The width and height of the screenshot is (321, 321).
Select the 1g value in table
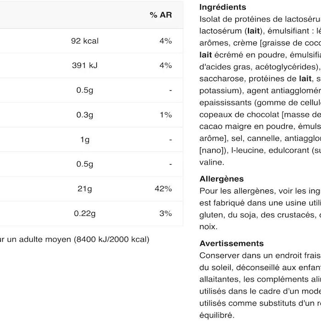pos(85,139)
